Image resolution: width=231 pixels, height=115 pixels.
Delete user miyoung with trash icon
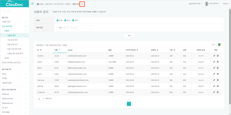point(218,80)
